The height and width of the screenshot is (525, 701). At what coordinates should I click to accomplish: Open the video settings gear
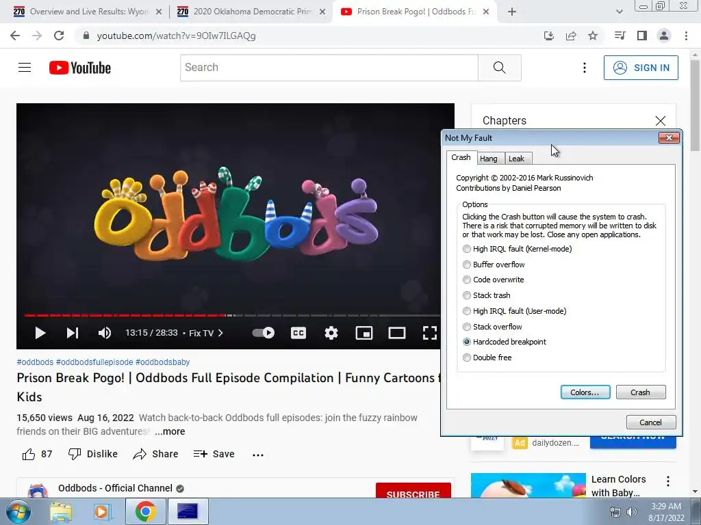click(331, 333)
